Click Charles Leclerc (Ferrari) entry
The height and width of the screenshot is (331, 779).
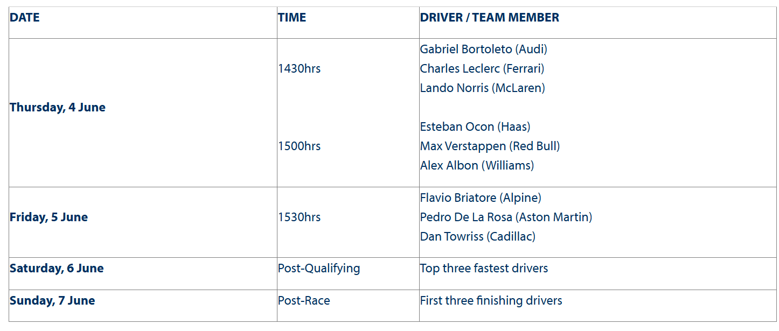coord(482,68)
